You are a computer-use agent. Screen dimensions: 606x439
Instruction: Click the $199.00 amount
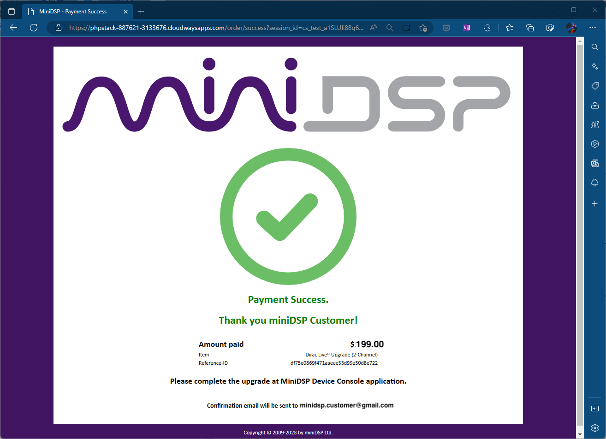click(x=367, y=344)
